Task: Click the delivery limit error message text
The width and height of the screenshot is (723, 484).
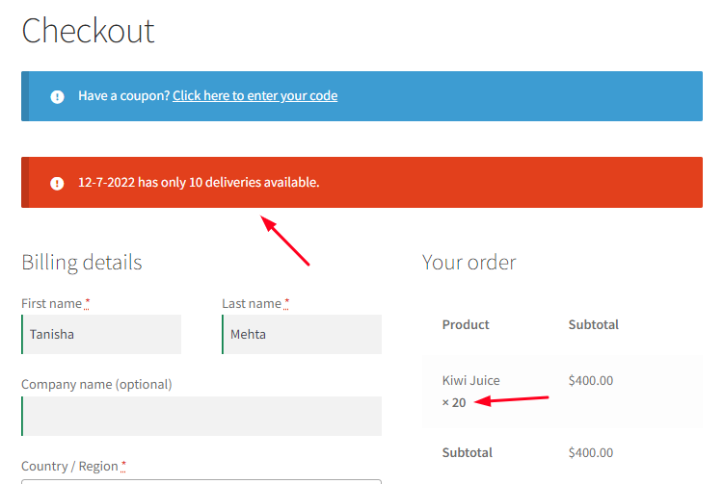Action: click(199, 182)
